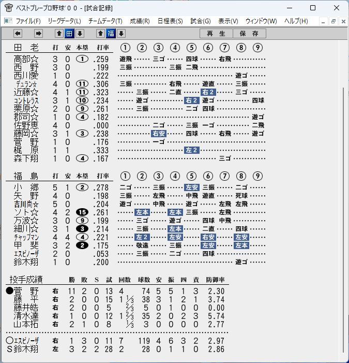
Task: Minimize the inner game record window
Action: pyautogui.click(x=323, y=22)
